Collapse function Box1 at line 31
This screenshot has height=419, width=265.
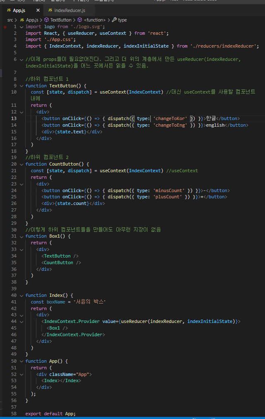[x=22, y=236]
